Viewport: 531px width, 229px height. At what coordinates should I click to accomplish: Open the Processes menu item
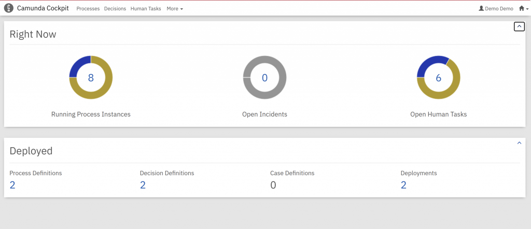click(x=88, y=9)
